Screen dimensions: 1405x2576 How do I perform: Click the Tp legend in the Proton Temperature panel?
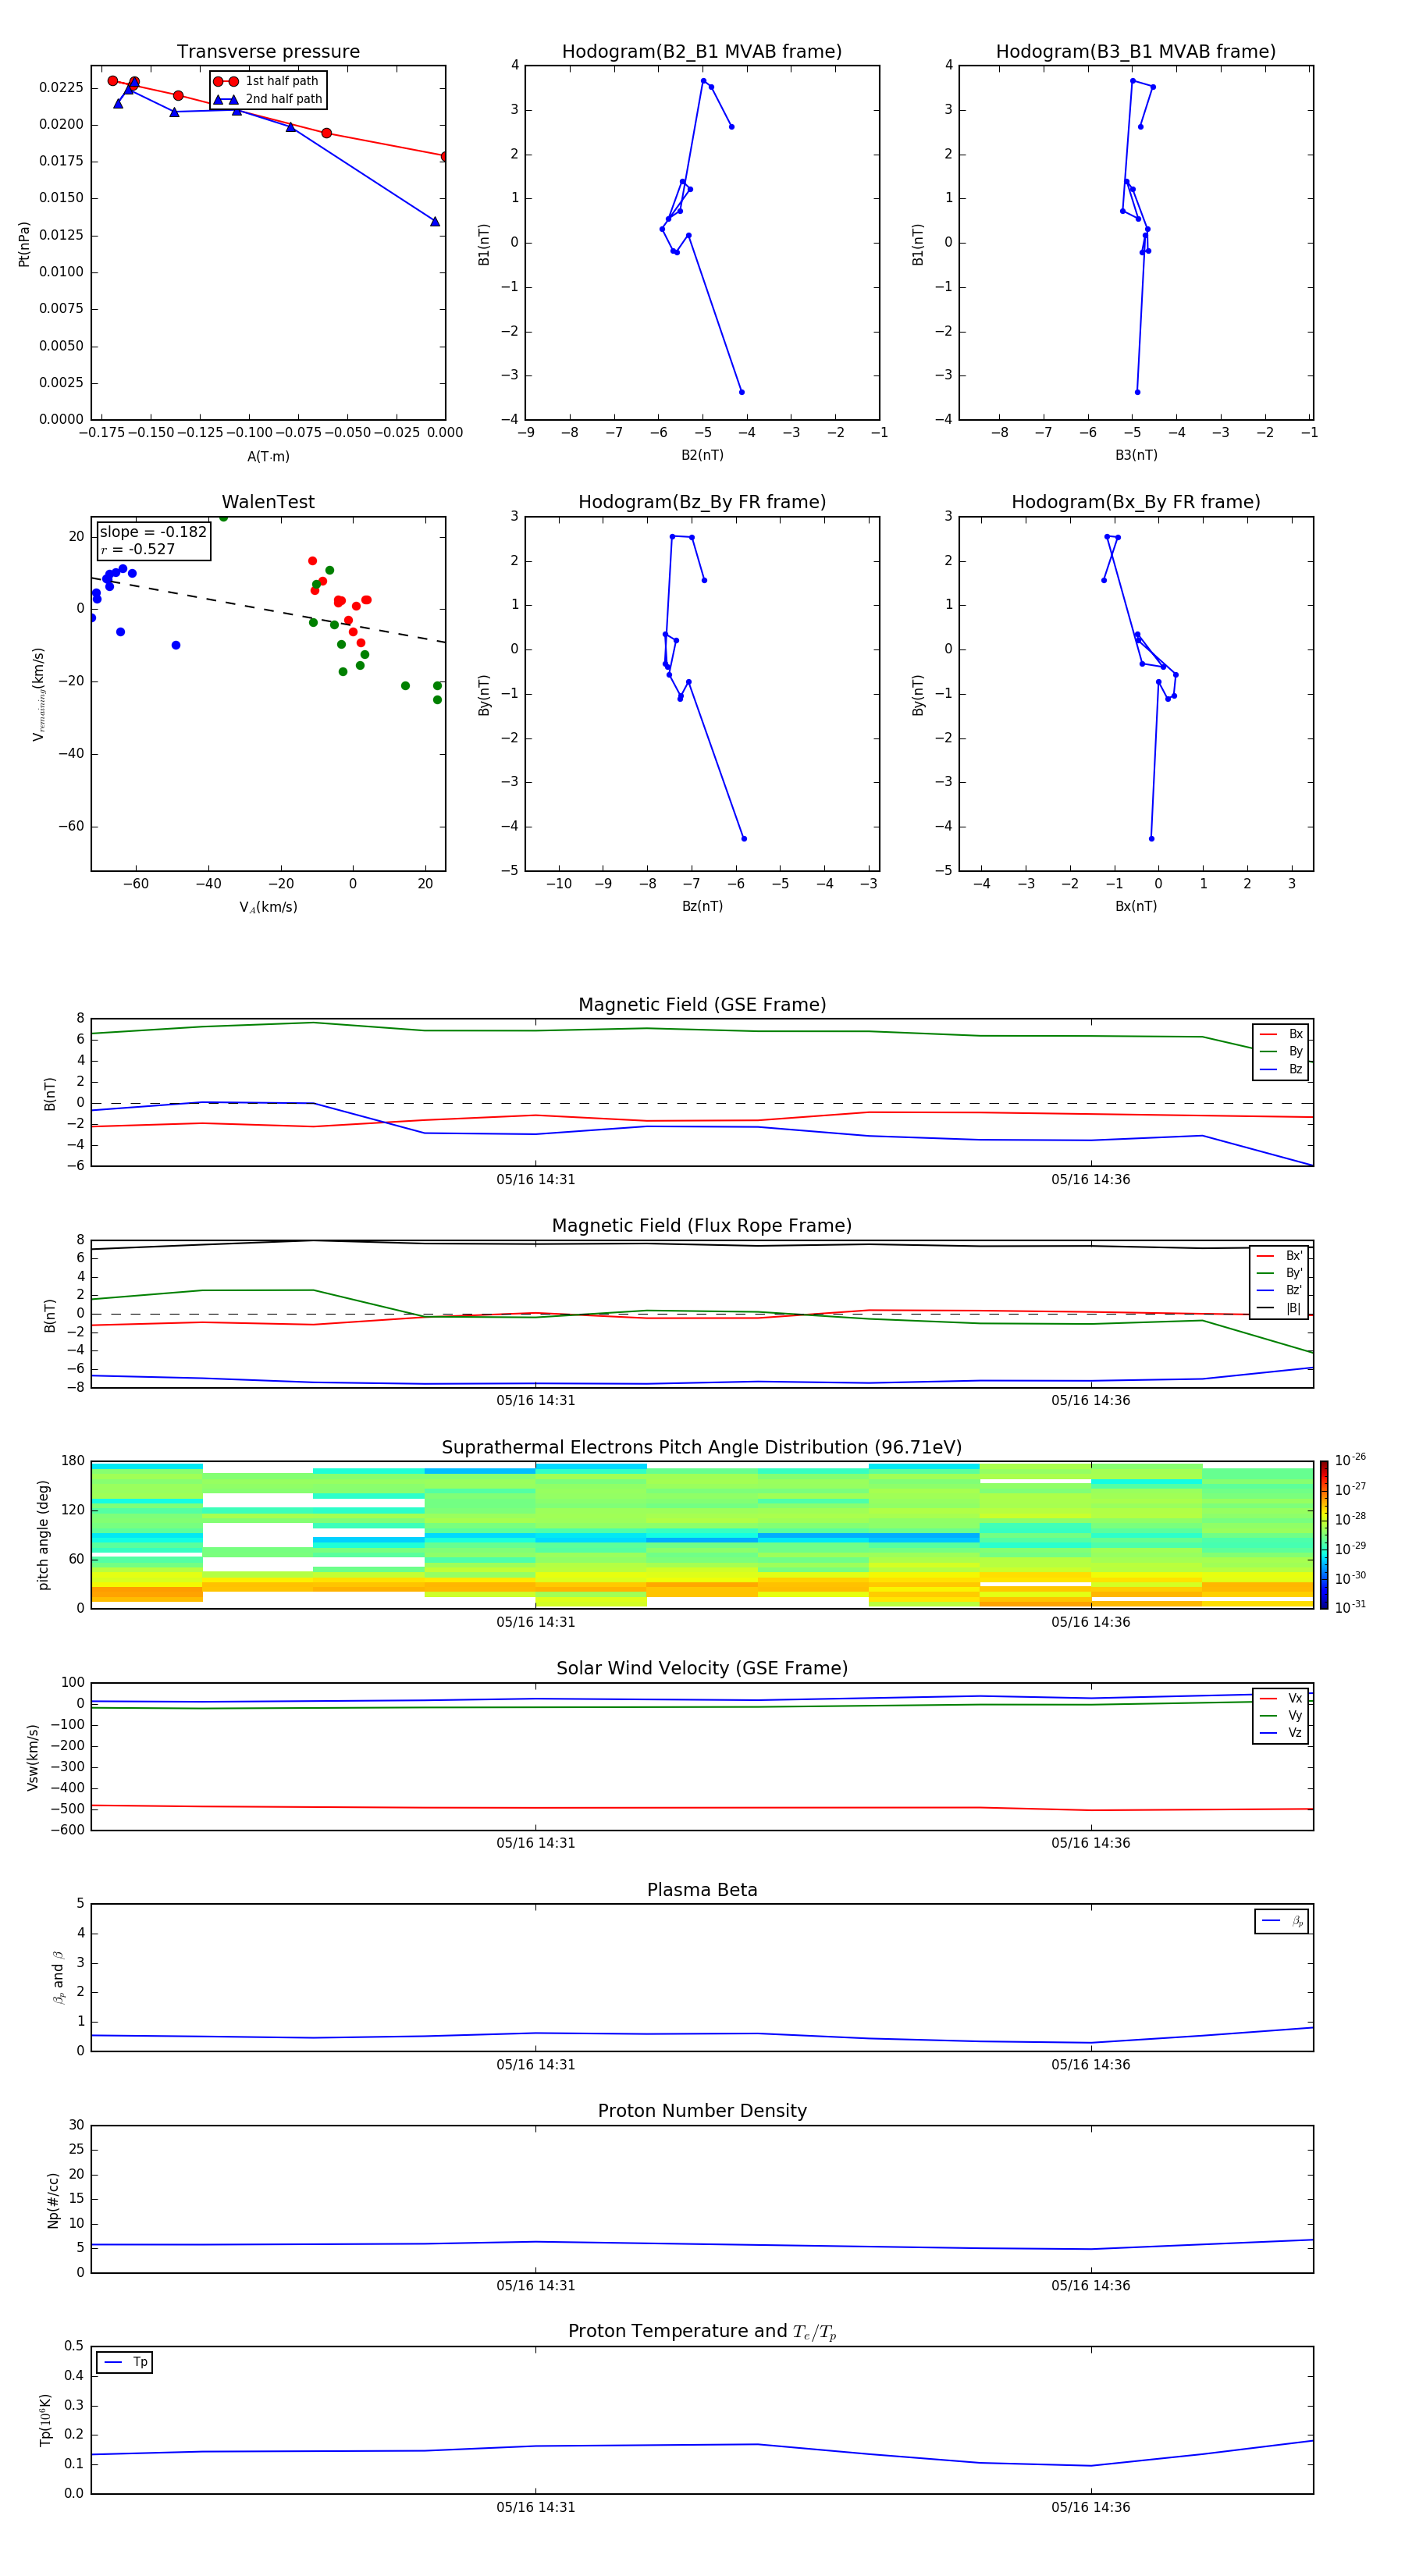(x=125, y=2362)
